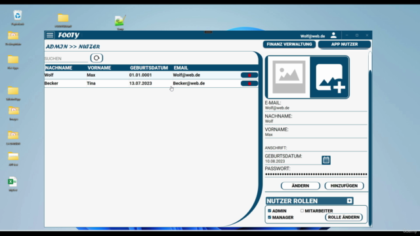Click the Geburtsdatum field showing 10.08.2023
The height and width of the screenshot is (236, 420).
pos(293,161)
